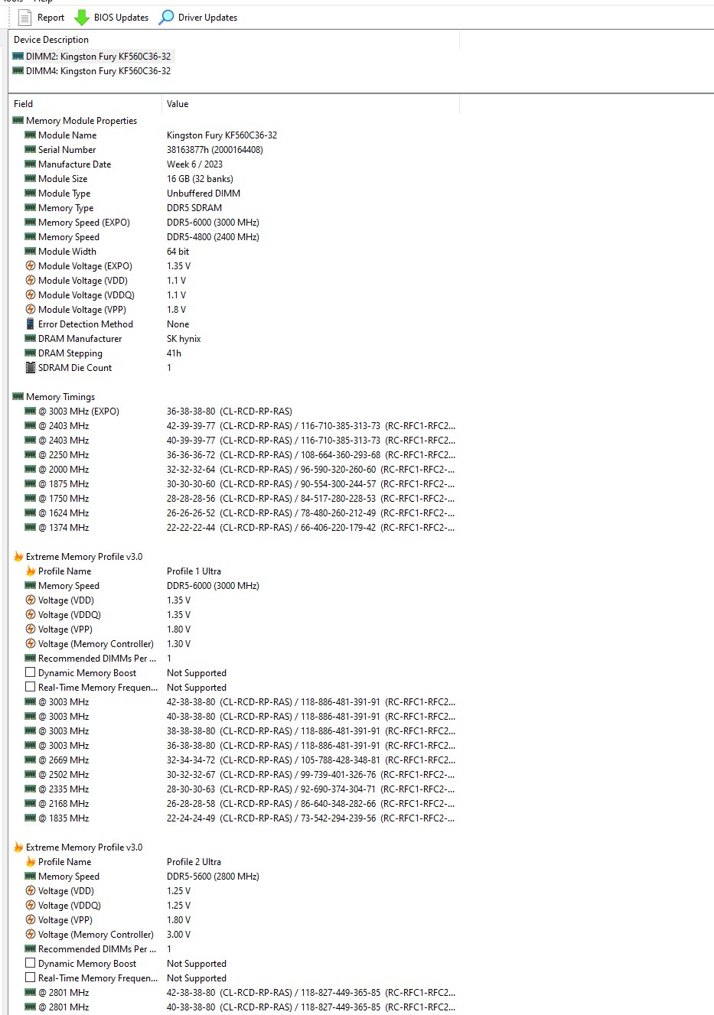Click the Report document icon
The width and height of the screenshot is (714, 1015).
click(x=24, y=17)
